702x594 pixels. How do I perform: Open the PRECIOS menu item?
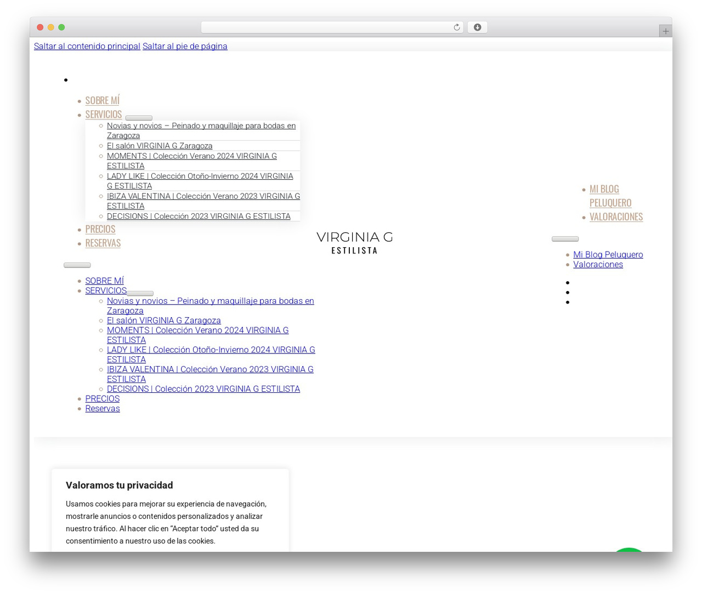click(100, 229)
